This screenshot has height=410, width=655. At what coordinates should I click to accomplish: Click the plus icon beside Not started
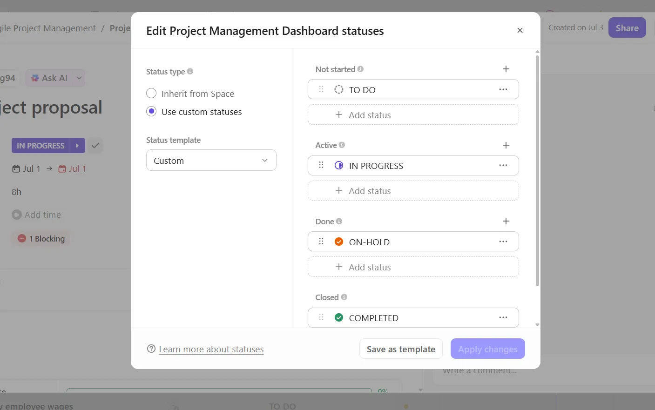click(506, 69)
